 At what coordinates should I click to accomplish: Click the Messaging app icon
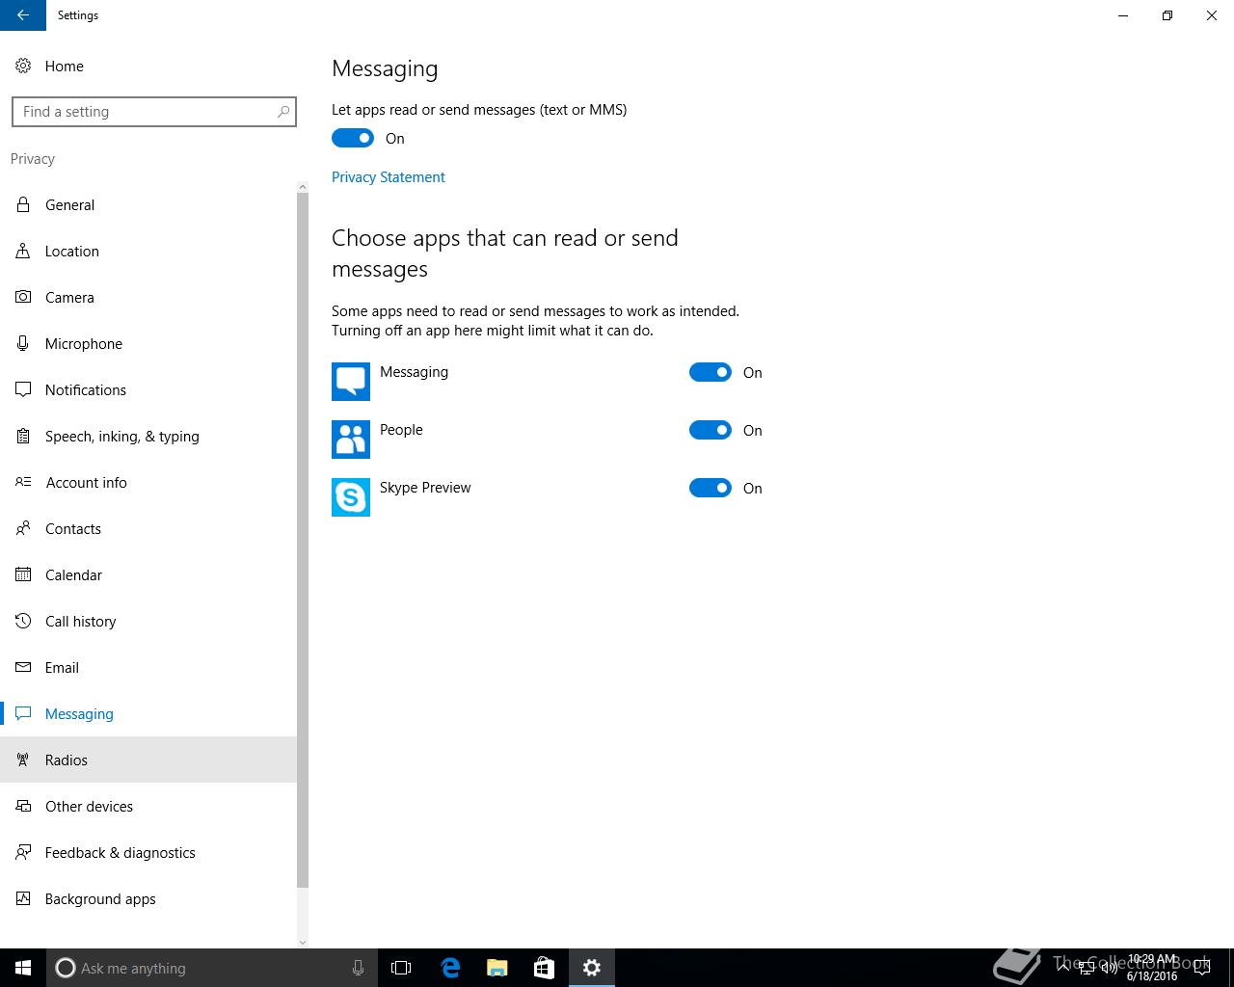pos(351,382)
